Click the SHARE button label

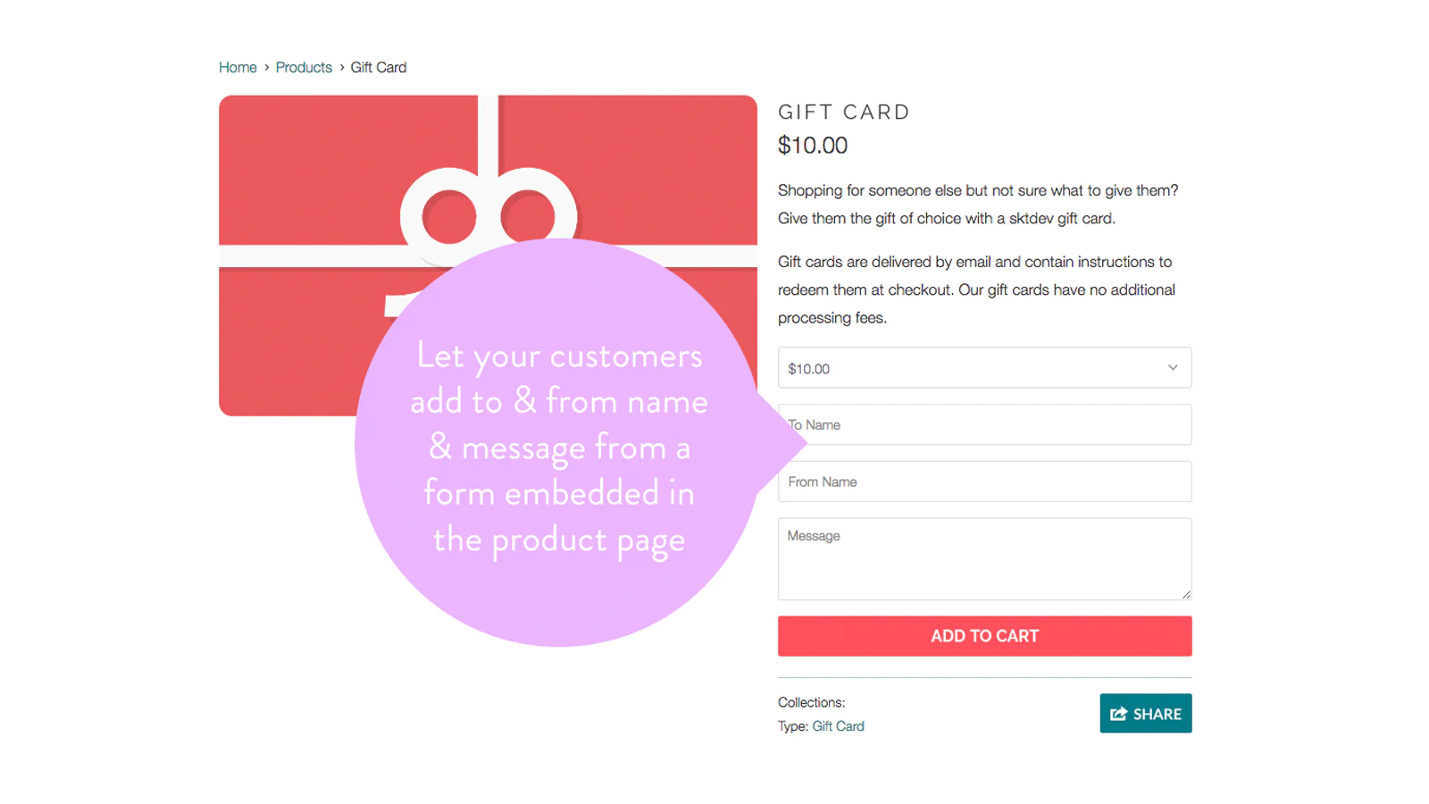[1157, 714]
